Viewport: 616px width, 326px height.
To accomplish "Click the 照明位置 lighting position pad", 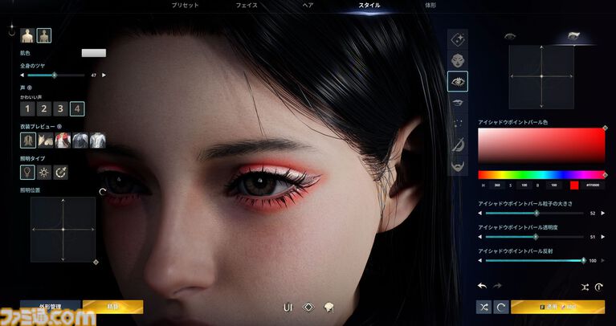I will point(63,230).
